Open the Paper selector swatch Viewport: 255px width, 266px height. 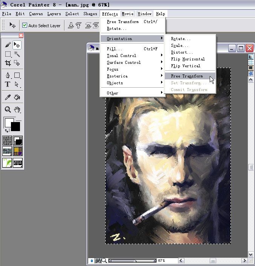(7, 141)
